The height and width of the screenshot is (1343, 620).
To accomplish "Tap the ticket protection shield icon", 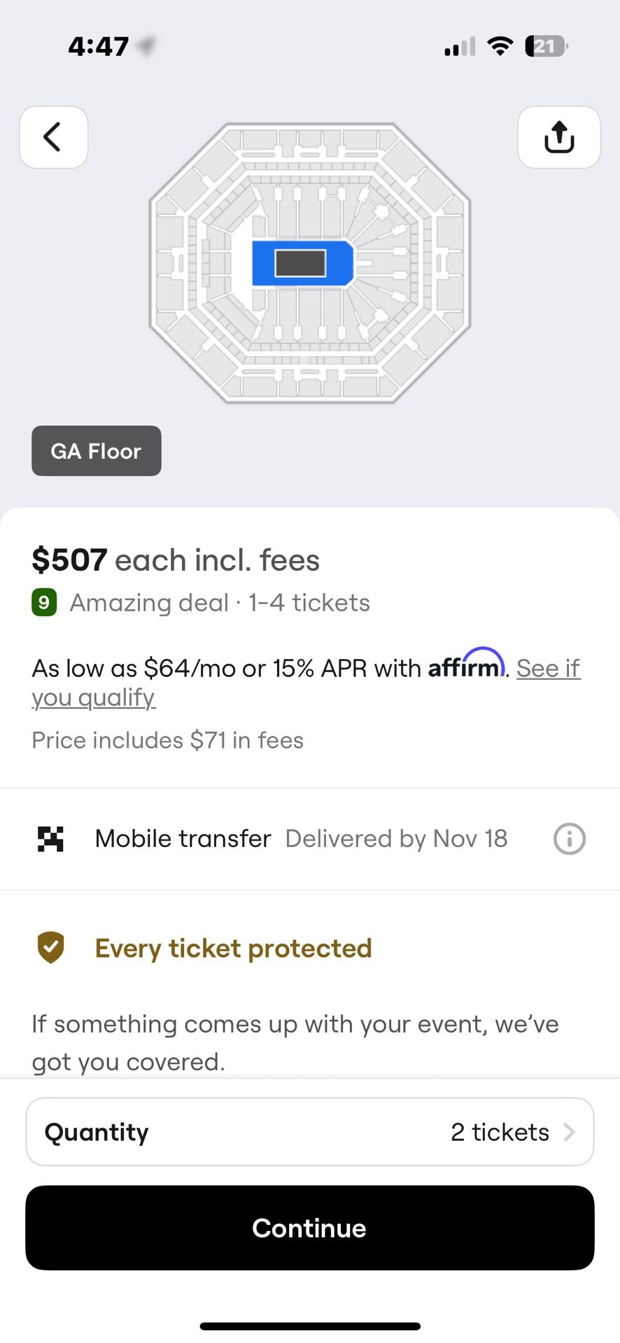I will pyautogui.click(x=50, y=948).
